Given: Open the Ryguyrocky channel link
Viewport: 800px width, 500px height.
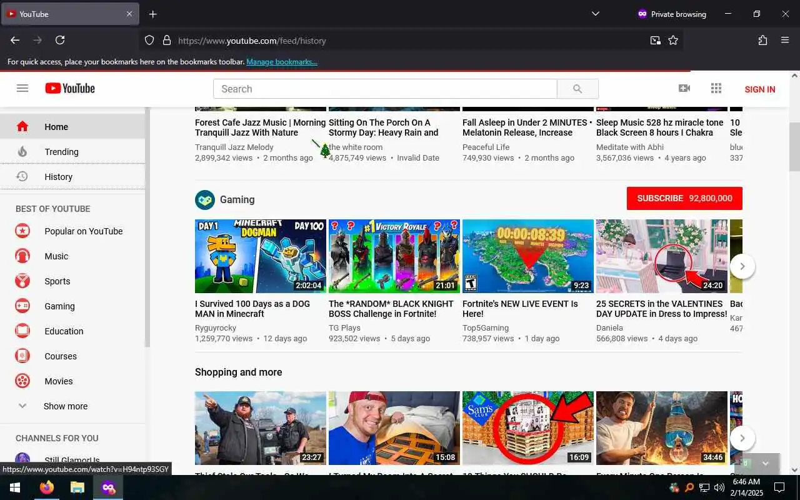Looking at the screenshot, I should click(216, 327).
